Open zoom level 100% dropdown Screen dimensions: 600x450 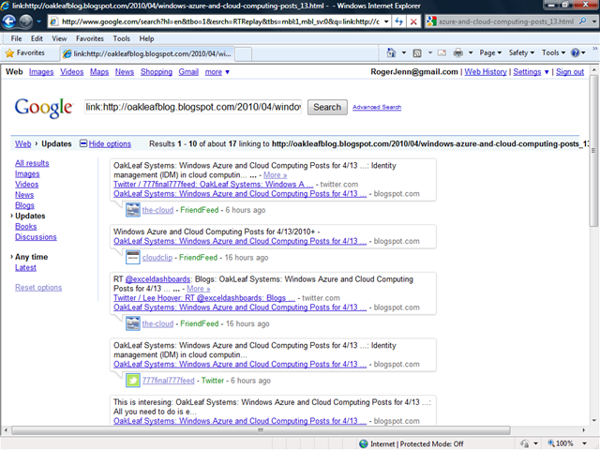[584, 443]
